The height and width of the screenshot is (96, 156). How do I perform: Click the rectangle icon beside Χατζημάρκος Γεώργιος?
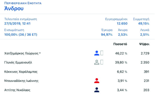pyautogui.click(x=102, y=53)
